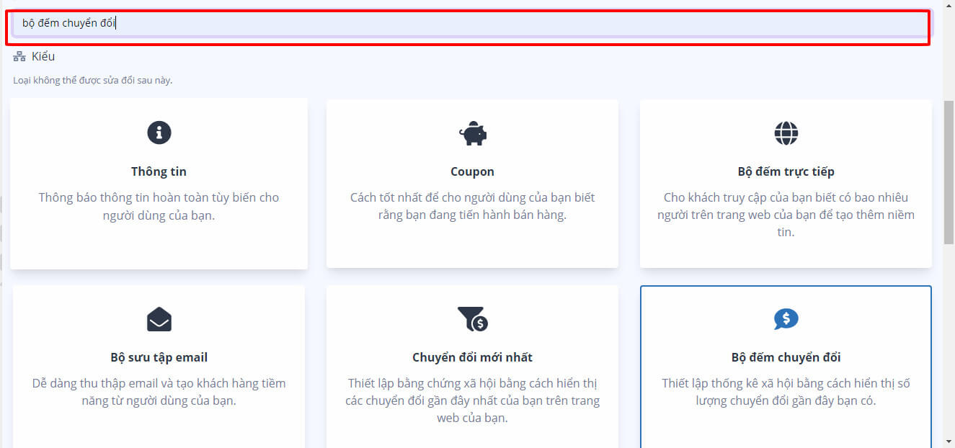Choose the Coupon type title
This screenshot has width=955, height=448.
[472, 171]
